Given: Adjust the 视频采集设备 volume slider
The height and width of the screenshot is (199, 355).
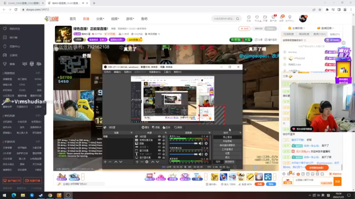Looking at the screenshot, I should click(x=184, y=154).
